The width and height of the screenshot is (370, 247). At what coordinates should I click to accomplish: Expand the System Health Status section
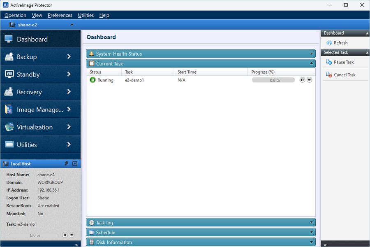click(311, 54)
